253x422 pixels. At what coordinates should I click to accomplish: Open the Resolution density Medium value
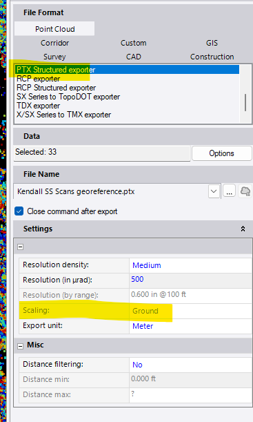[x=190, y=265]
